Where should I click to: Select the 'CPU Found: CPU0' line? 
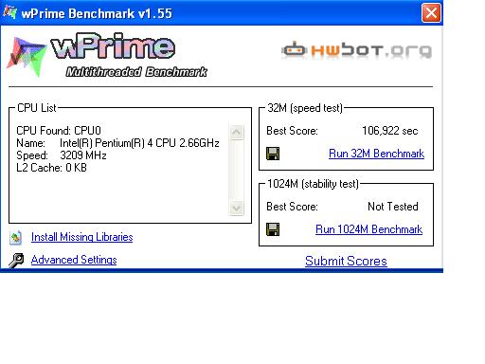pos(59,131)
